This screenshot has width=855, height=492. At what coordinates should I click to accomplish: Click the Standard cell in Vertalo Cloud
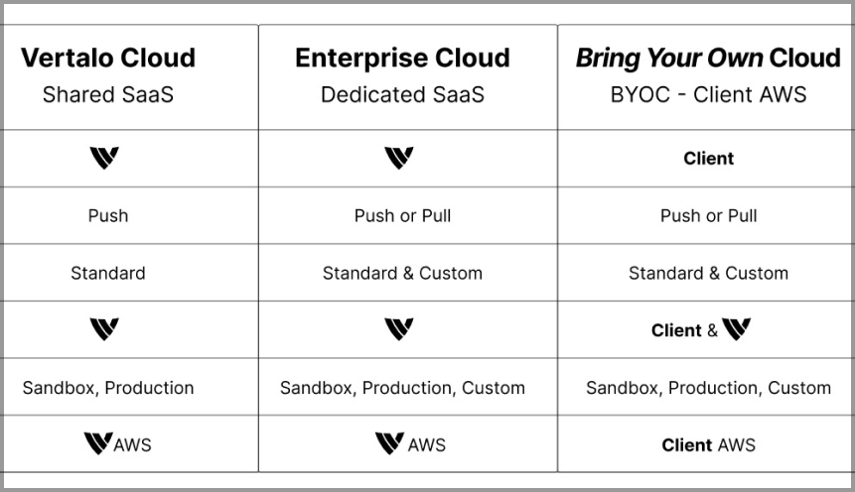point(108,273)
